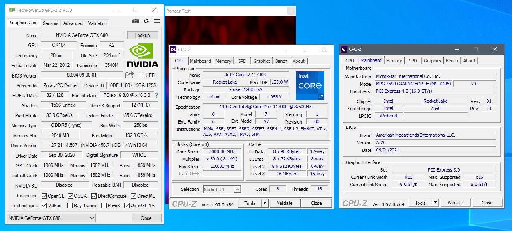Click the Specification field in CPU-Z
Screen dimensions: 512x231
click(265, 107)
